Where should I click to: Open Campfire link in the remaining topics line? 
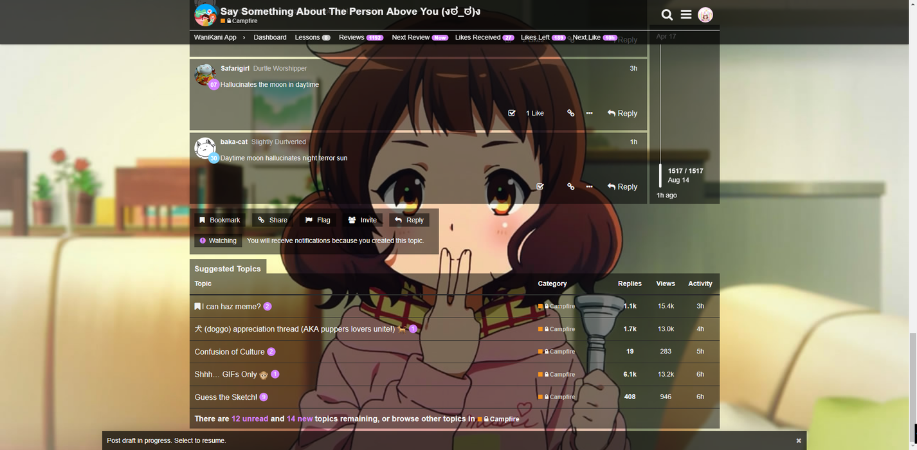click(x=498, y=419)
